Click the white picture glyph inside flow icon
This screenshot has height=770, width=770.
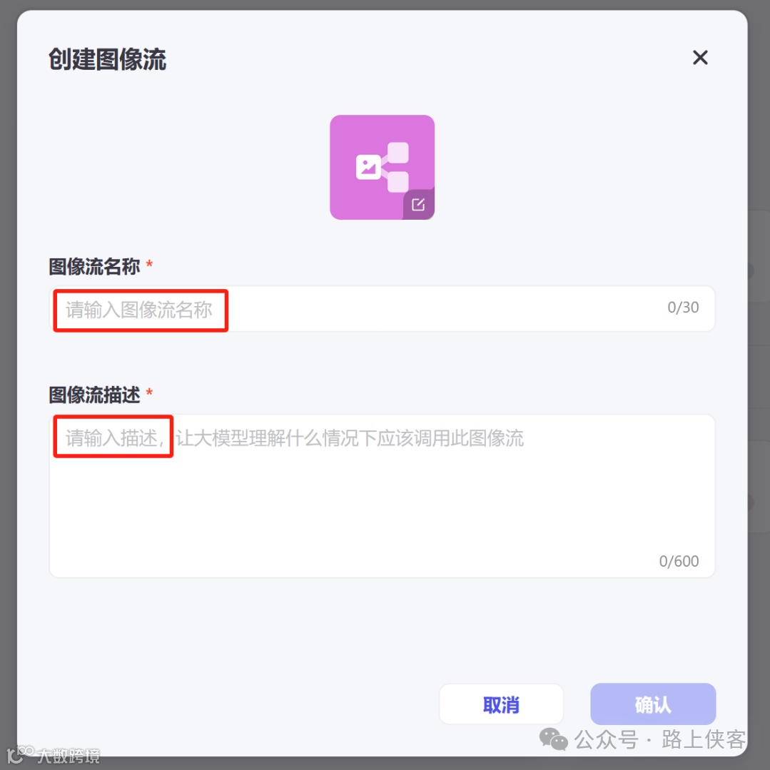[368, 168]
